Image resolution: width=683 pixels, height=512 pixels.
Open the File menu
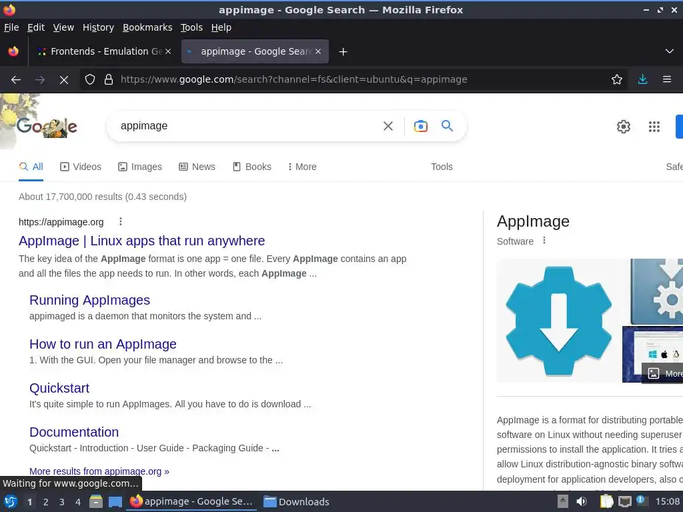11,27
